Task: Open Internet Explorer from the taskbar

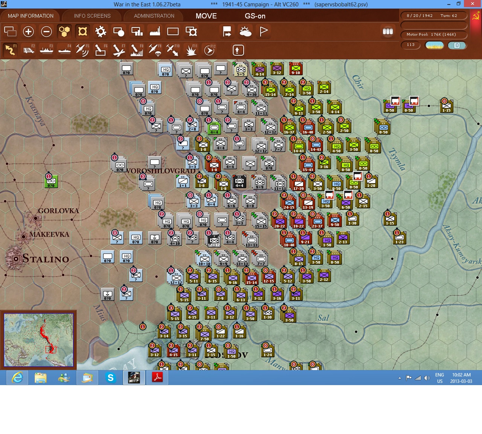Action: click(x=17, y=377)
